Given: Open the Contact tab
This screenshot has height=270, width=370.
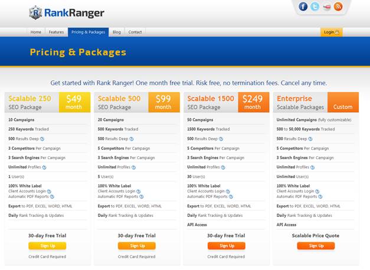Looking at the screenshot, I should [x=135, y=32].
